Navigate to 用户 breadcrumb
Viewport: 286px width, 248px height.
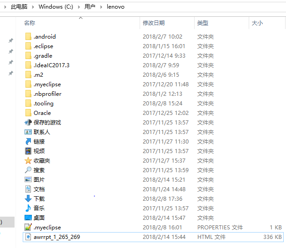point(90,7)
